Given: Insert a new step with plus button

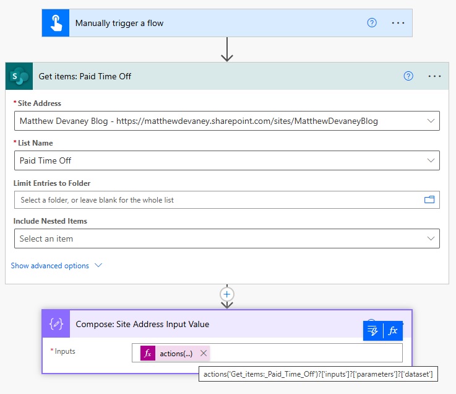Looking at the screenshot, I should click(x=227, y=294).
